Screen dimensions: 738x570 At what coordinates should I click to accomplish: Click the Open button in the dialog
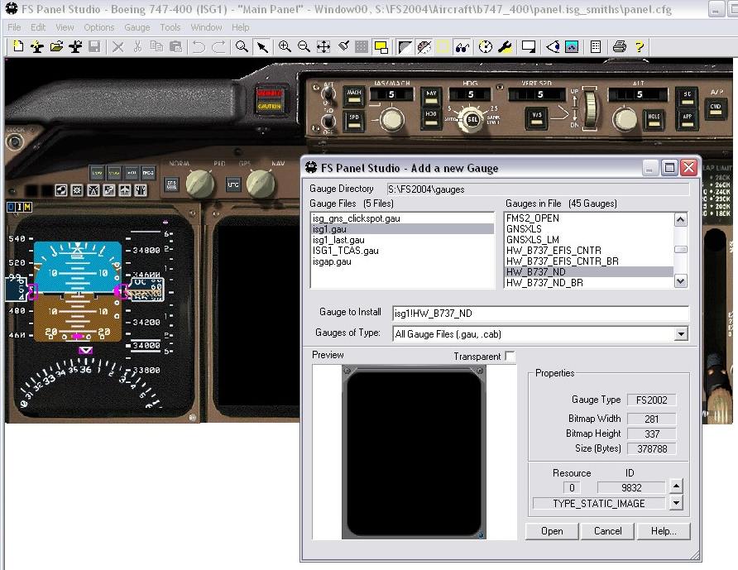[552, 531]
